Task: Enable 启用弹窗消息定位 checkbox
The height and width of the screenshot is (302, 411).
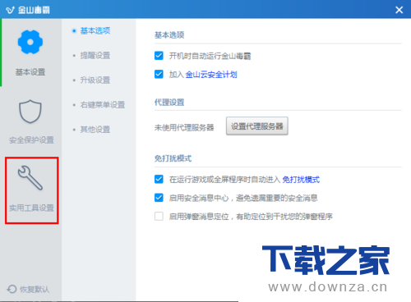Action: [159, 216]
